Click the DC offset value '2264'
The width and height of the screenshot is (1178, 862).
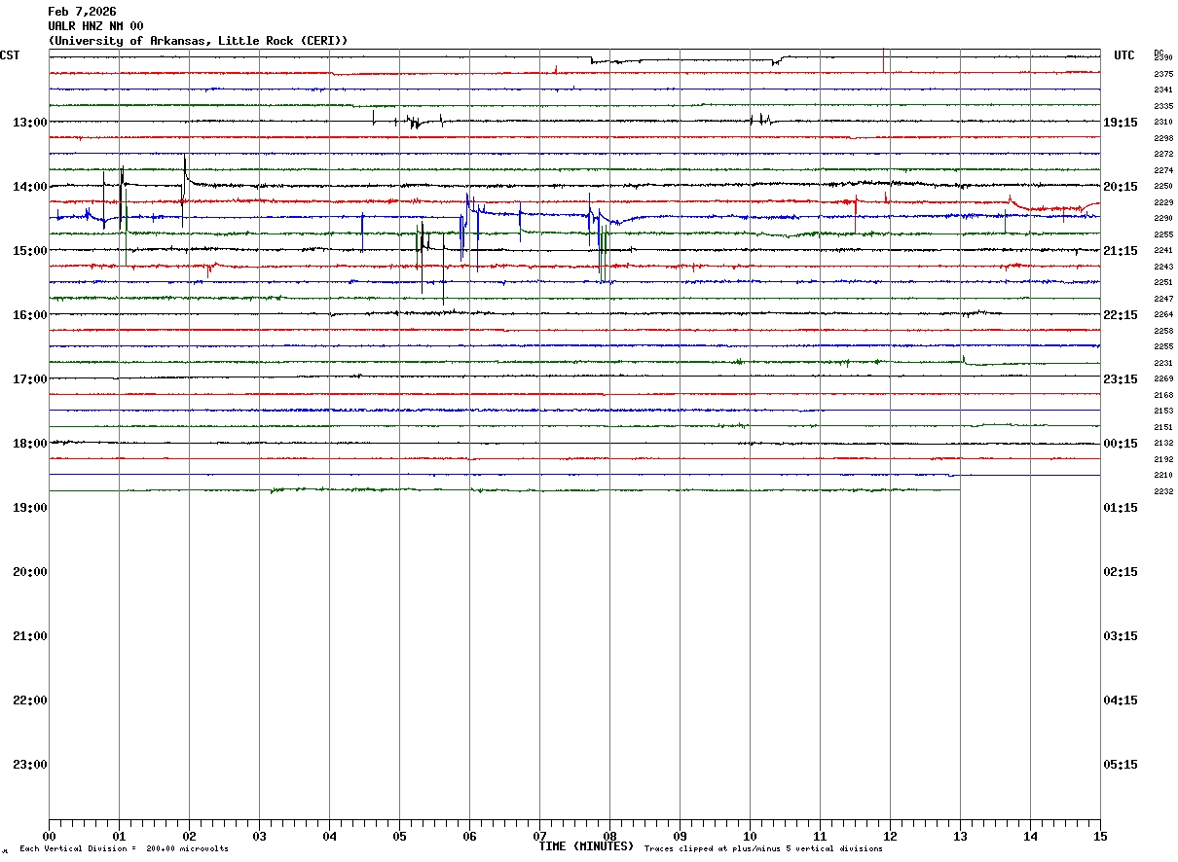pyautogui.click(x=1162, y=315)
